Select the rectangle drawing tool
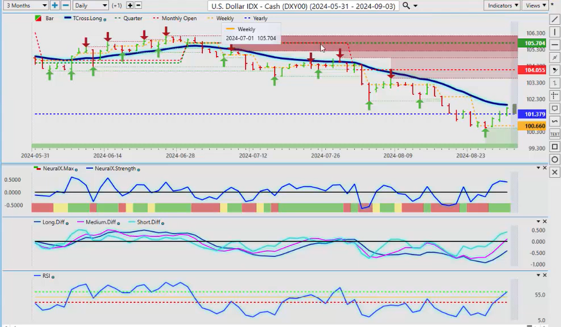This screenshot has height=327, width=561. pyautogui.click(x=554, y=147)
